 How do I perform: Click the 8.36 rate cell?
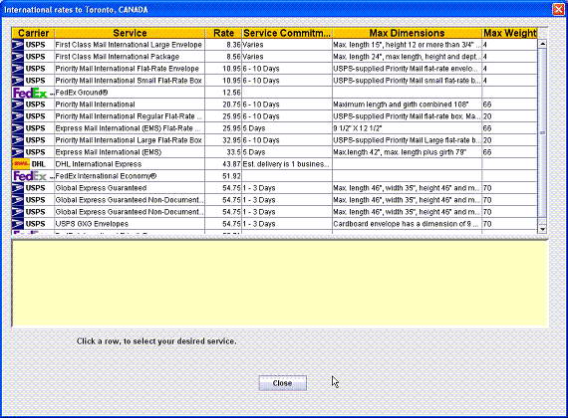pyautogui.click(x=223, y=45)
